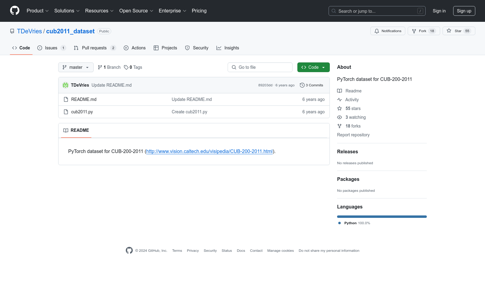485x303 pixels.
Task: Click the Go to file search box
Action: coord(260,67)
